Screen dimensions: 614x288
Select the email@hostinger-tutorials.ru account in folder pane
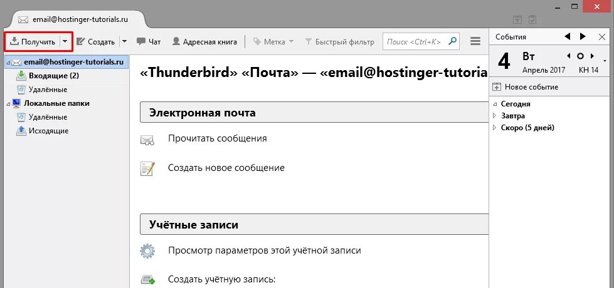[x=68, y=62]
